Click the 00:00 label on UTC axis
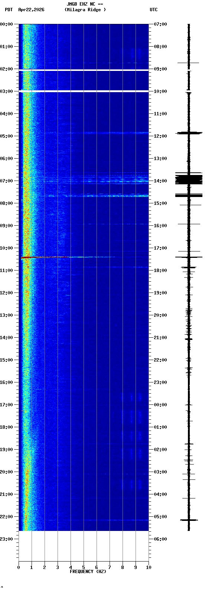This screenshot has width=205, height=591. 160,405
